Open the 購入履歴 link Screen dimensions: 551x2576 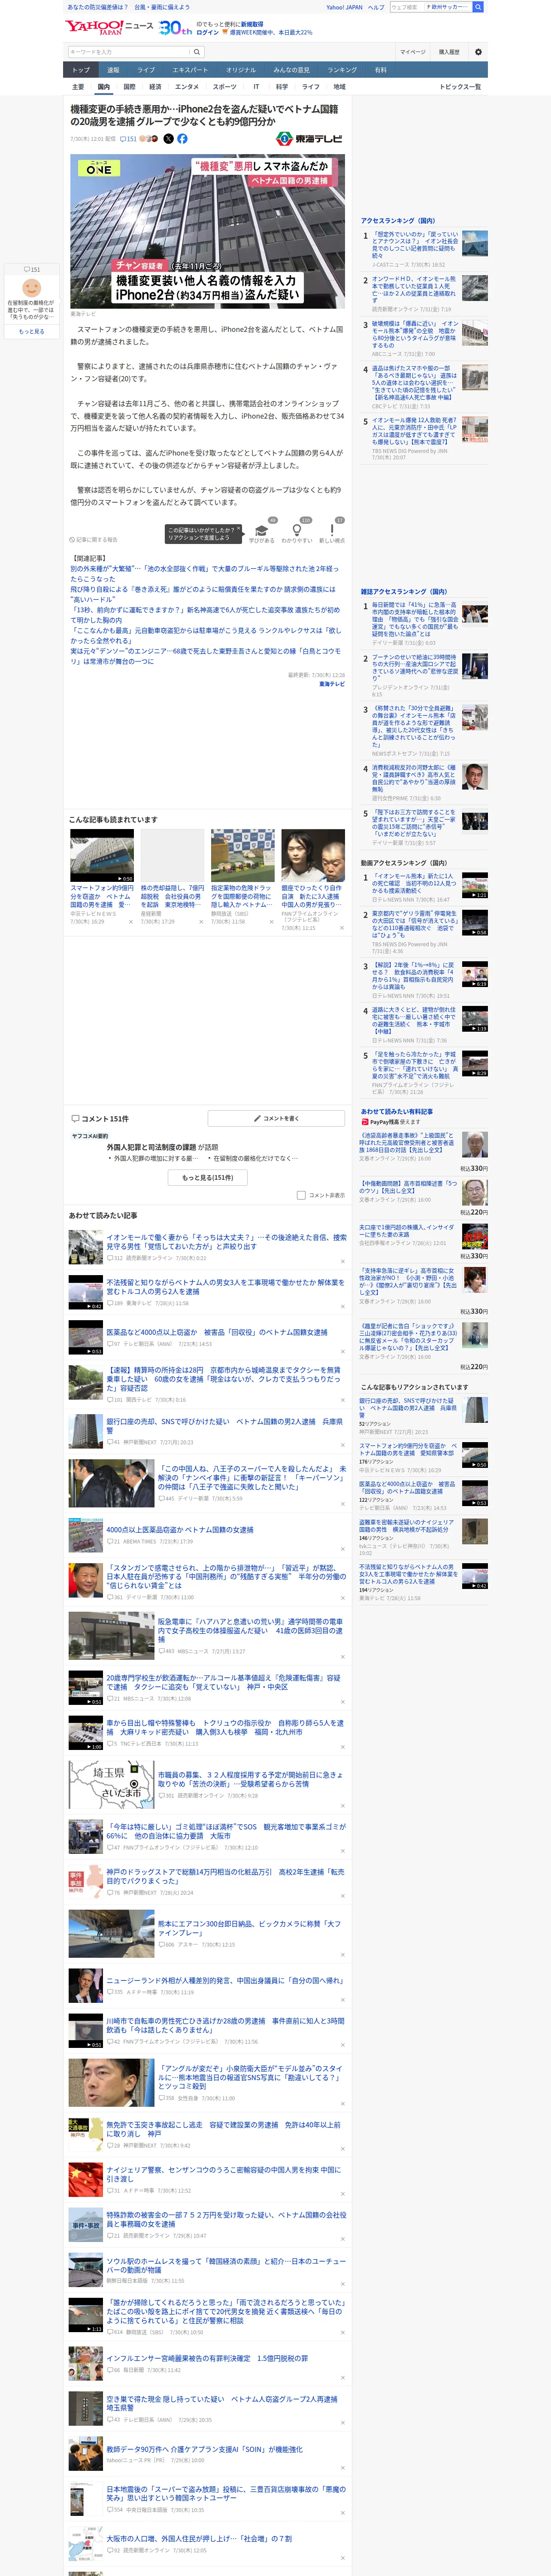(x=449, y=52)
